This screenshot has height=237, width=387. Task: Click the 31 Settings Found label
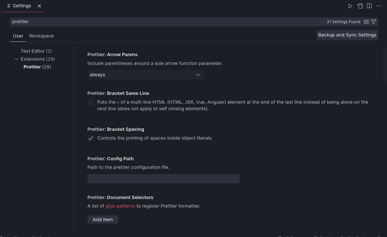click(x=343, y=22)
